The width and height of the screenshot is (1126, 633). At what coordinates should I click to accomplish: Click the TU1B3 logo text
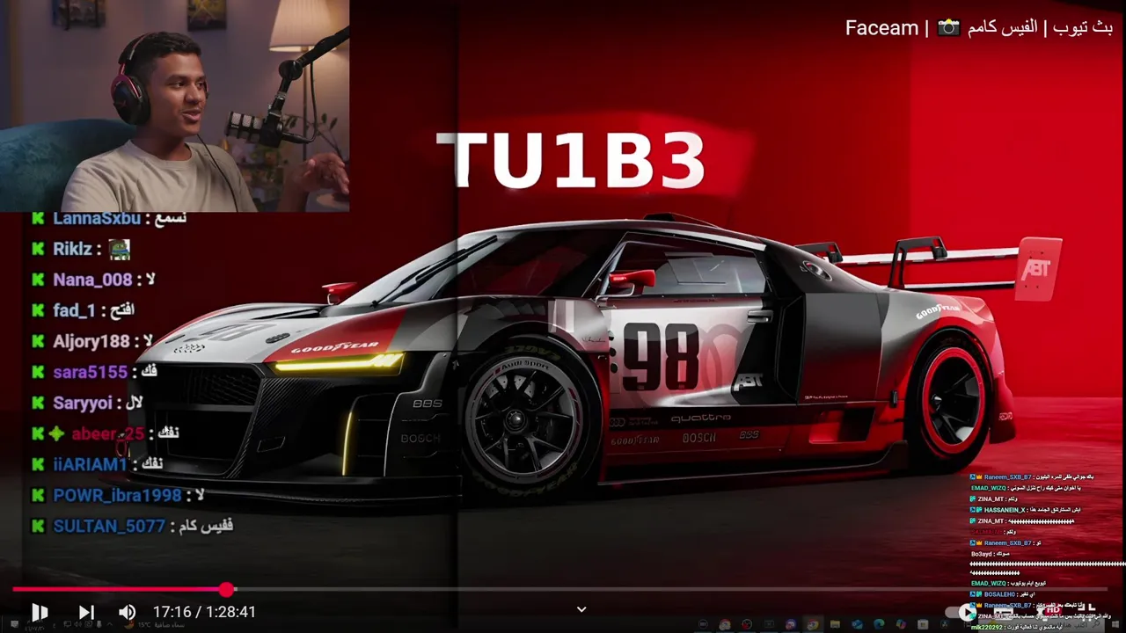point(571,161)
